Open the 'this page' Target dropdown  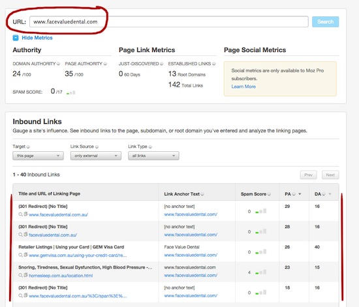tap(38, 156)
